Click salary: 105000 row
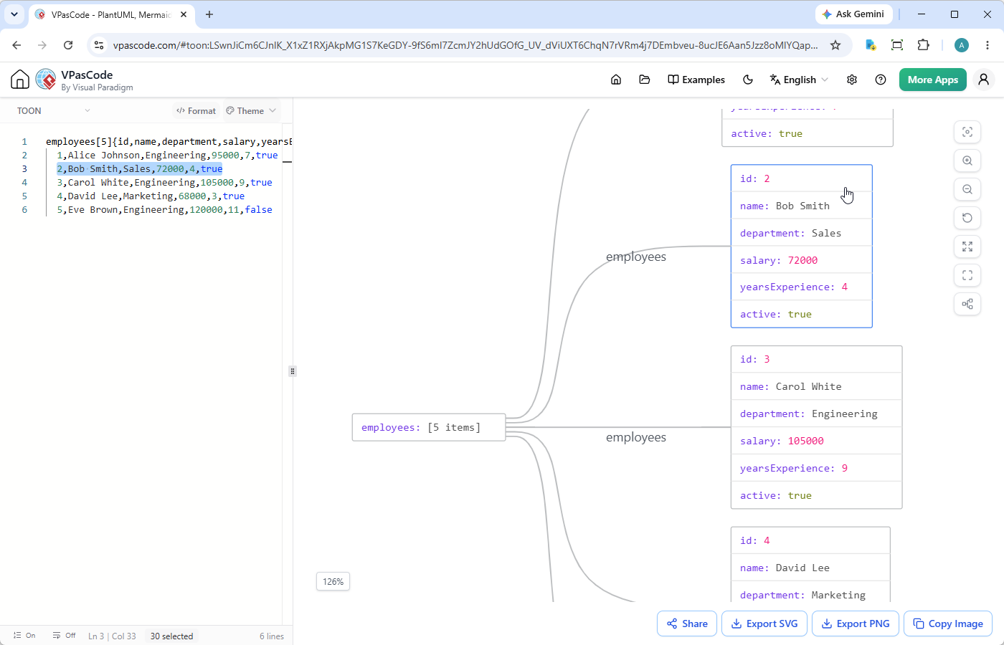The image size is (1004, 645). 816,441
